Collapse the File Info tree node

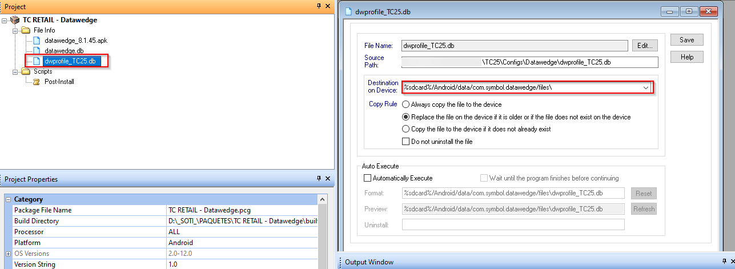(x=15, y=30)
